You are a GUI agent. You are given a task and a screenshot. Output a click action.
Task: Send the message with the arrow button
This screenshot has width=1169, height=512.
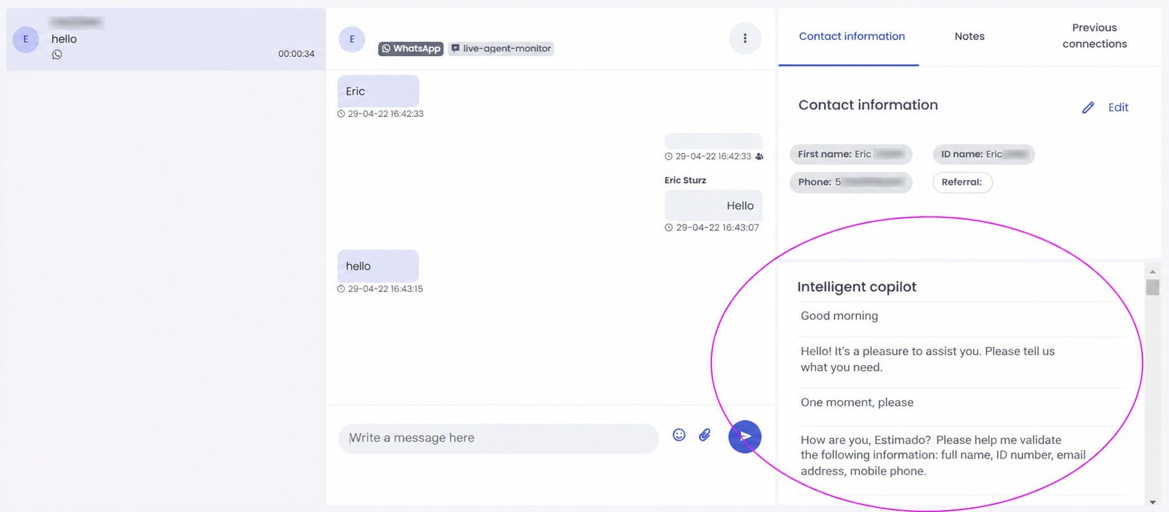[745, 437]
